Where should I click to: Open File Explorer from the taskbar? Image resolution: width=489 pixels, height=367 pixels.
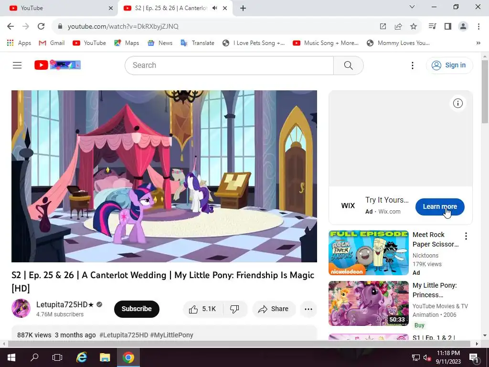tap(105, 357)
